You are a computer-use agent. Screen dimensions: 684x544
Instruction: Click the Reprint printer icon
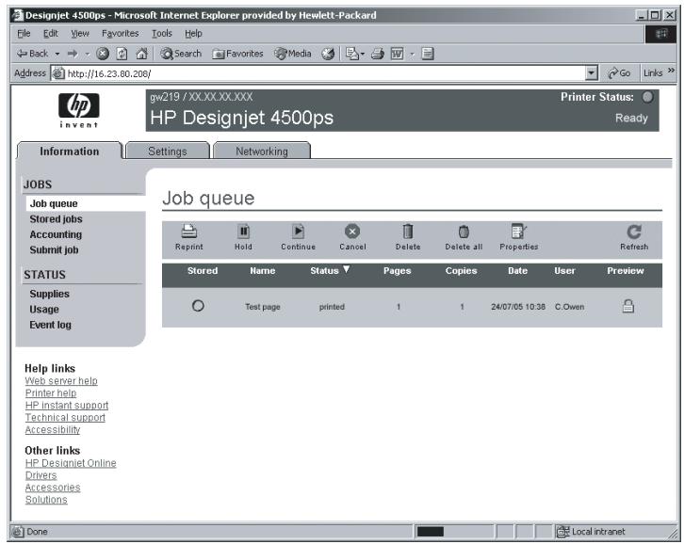pos(188,231)
